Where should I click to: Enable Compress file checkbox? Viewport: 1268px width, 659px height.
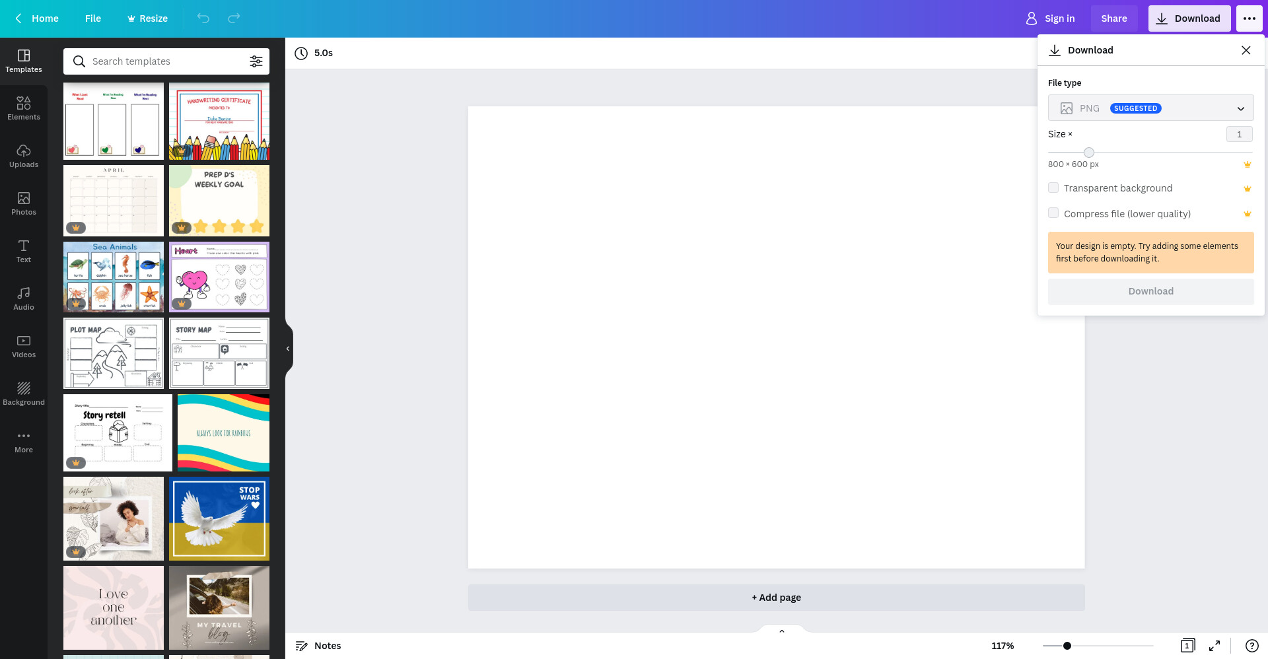point(1053,213)
